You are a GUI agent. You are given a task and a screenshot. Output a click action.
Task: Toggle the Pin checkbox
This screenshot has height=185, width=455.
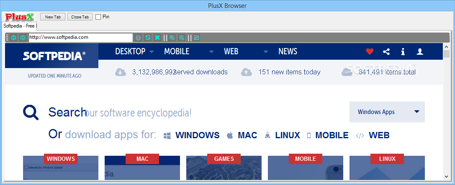(98, 17)
